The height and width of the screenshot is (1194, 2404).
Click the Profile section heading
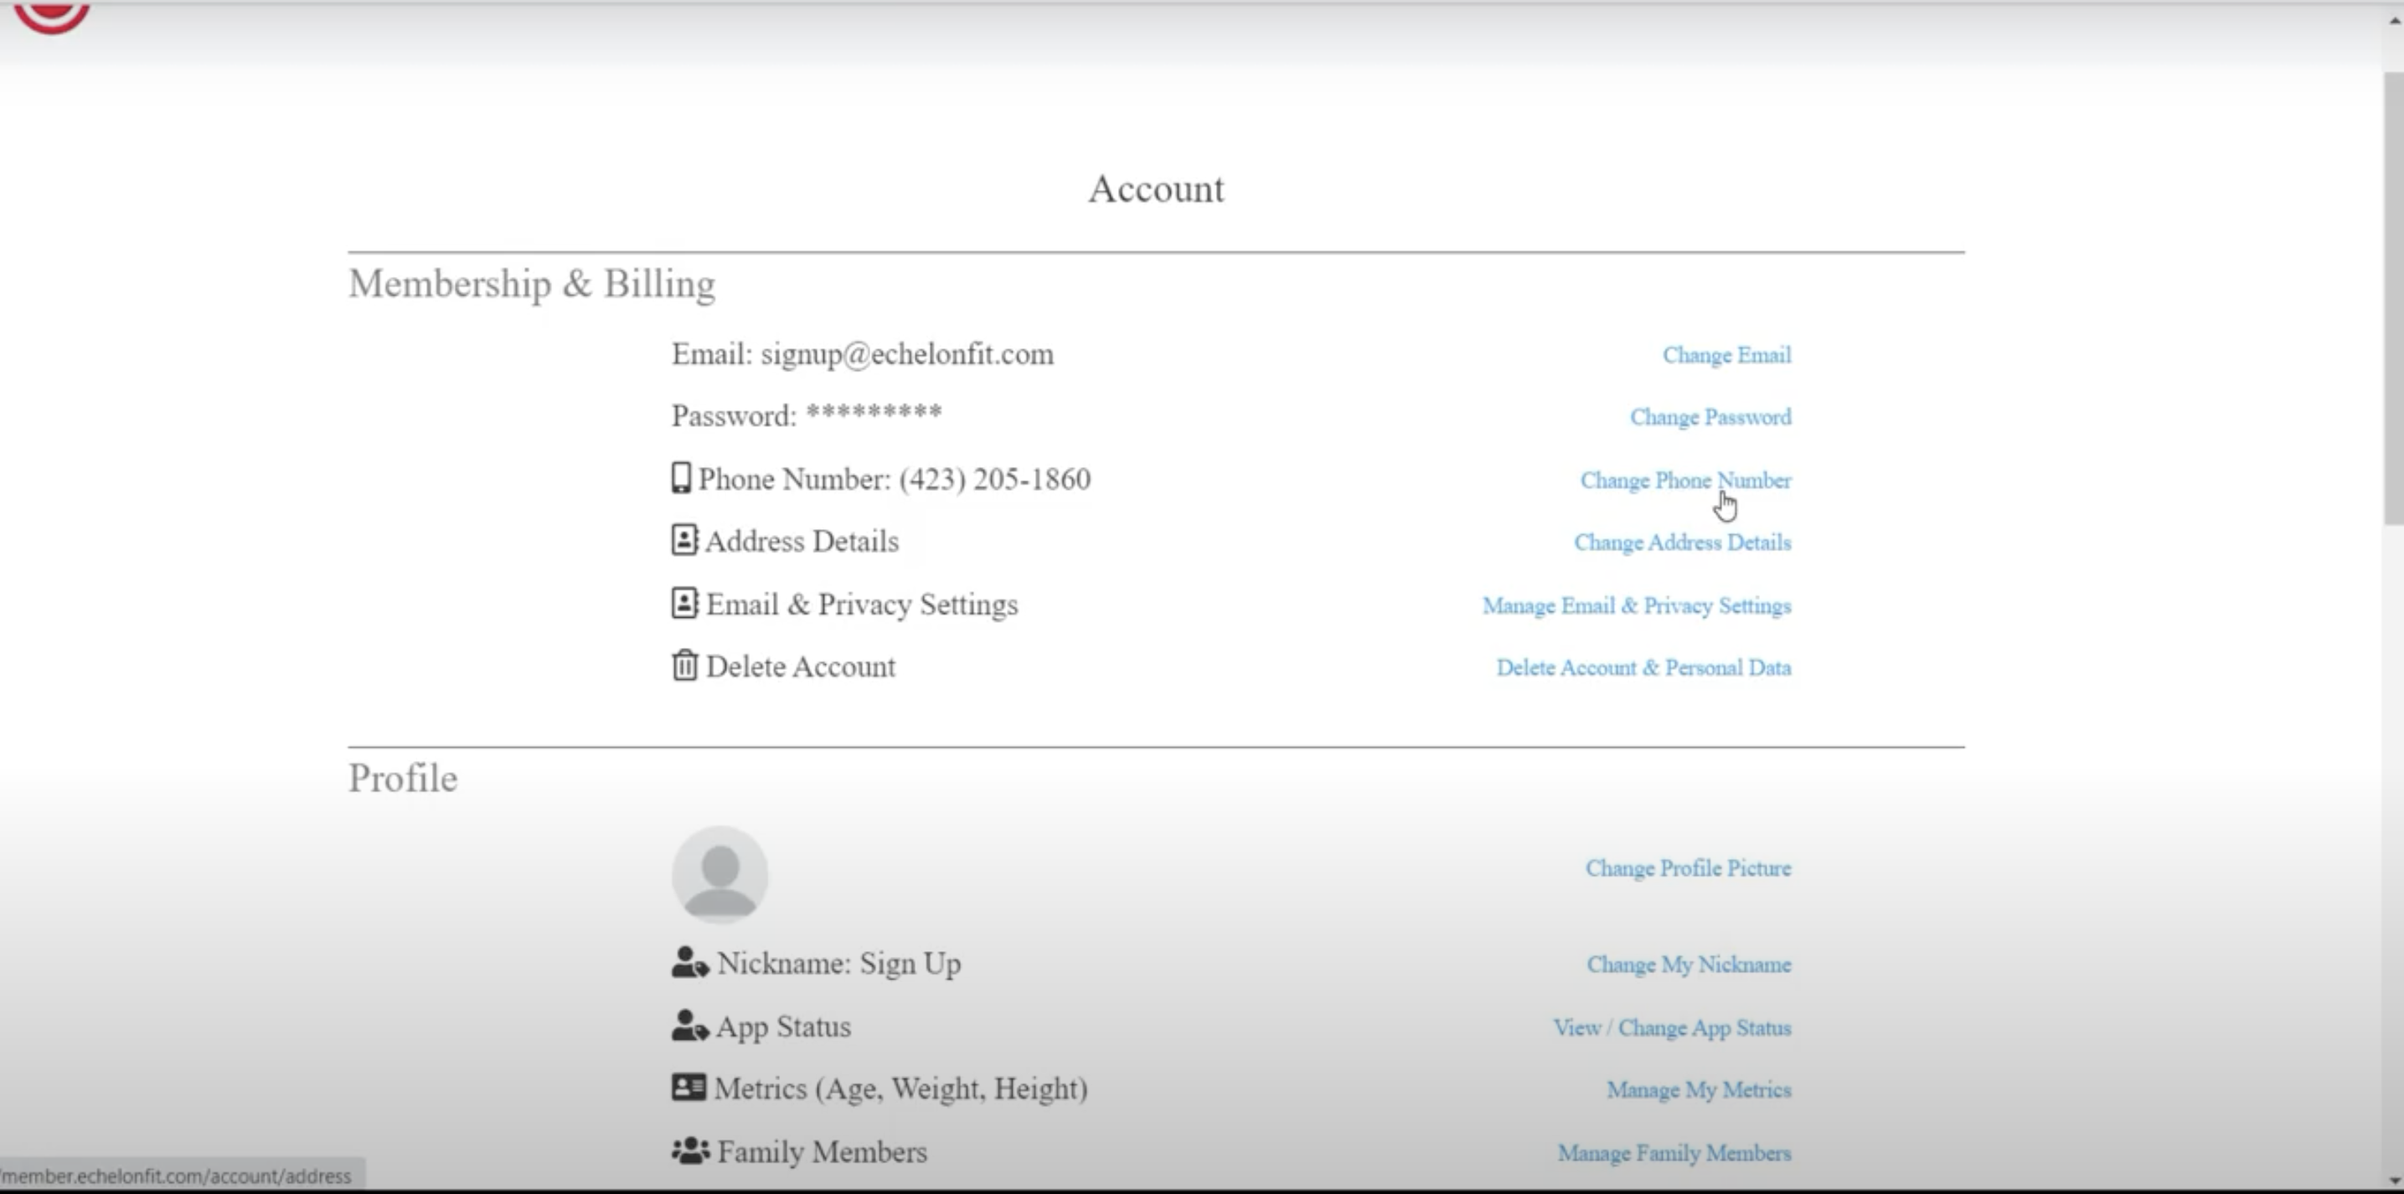pyautogui.click(x=403, y=778)
